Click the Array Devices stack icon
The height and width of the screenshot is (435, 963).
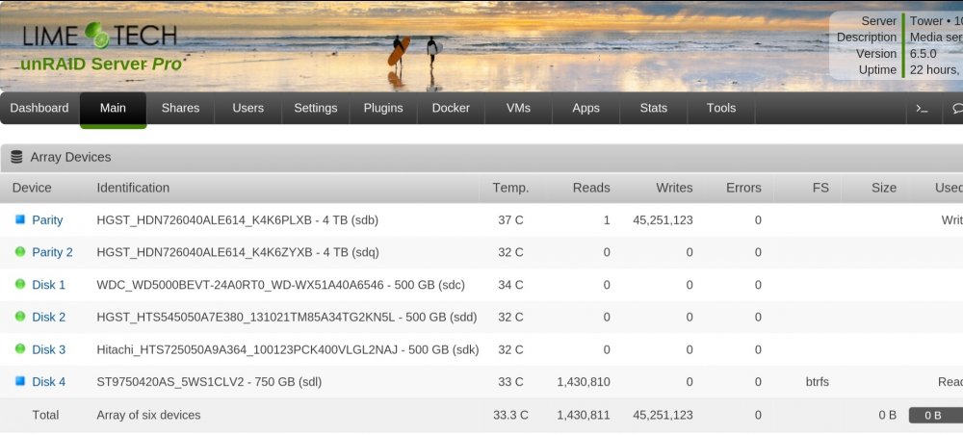(17, 157)
